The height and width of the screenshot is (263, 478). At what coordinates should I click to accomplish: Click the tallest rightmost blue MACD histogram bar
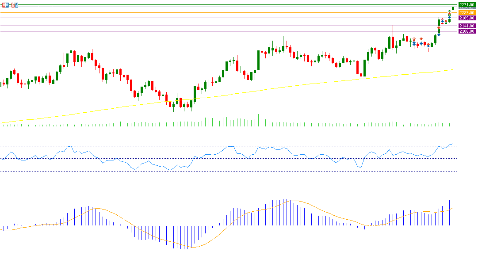click(x=453, y=210)
